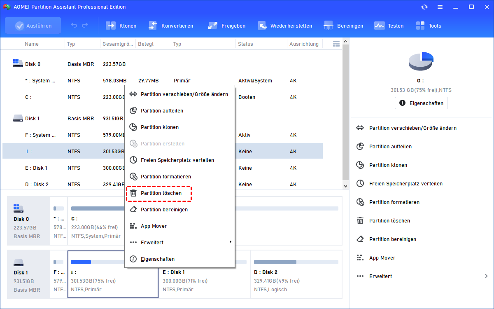Click the Freigeben toolbar icon
The width and height of the screenshot is (494, 309).
pos(226,26)
